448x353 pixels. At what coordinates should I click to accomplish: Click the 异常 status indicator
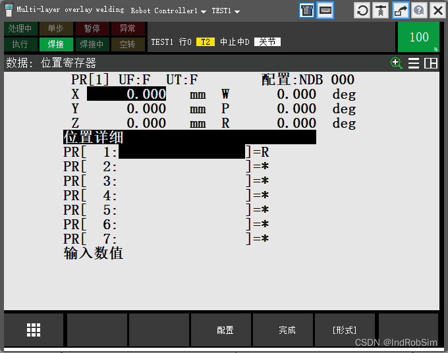pyautogui.click(x=128, y=28)
